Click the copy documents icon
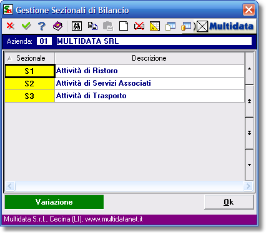266x234 pixels. click(92, 26)
